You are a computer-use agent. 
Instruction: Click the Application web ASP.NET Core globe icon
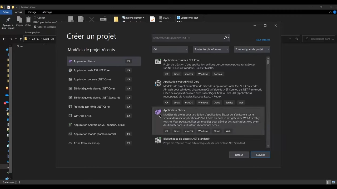coord(158,83)
